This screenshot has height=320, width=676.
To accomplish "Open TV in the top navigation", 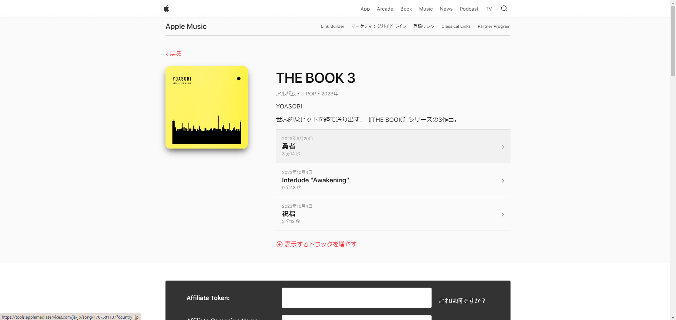I will pos(489,9).
